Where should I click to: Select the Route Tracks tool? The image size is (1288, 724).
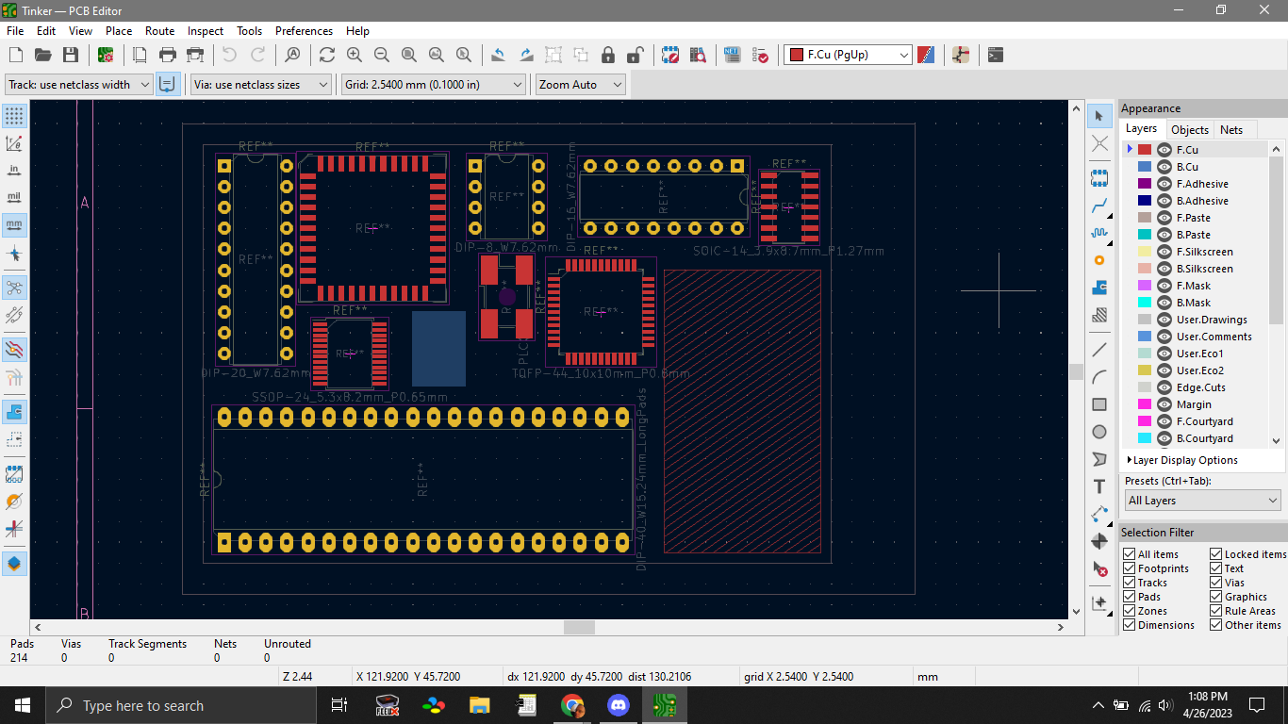[x=1099, y=205]
